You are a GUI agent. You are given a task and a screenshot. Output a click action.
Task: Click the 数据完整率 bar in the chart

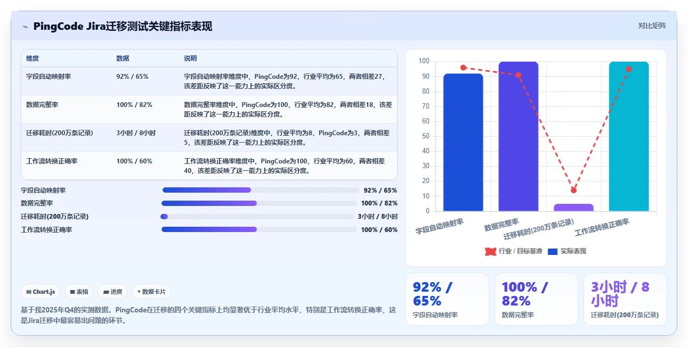tap(519, 136)
